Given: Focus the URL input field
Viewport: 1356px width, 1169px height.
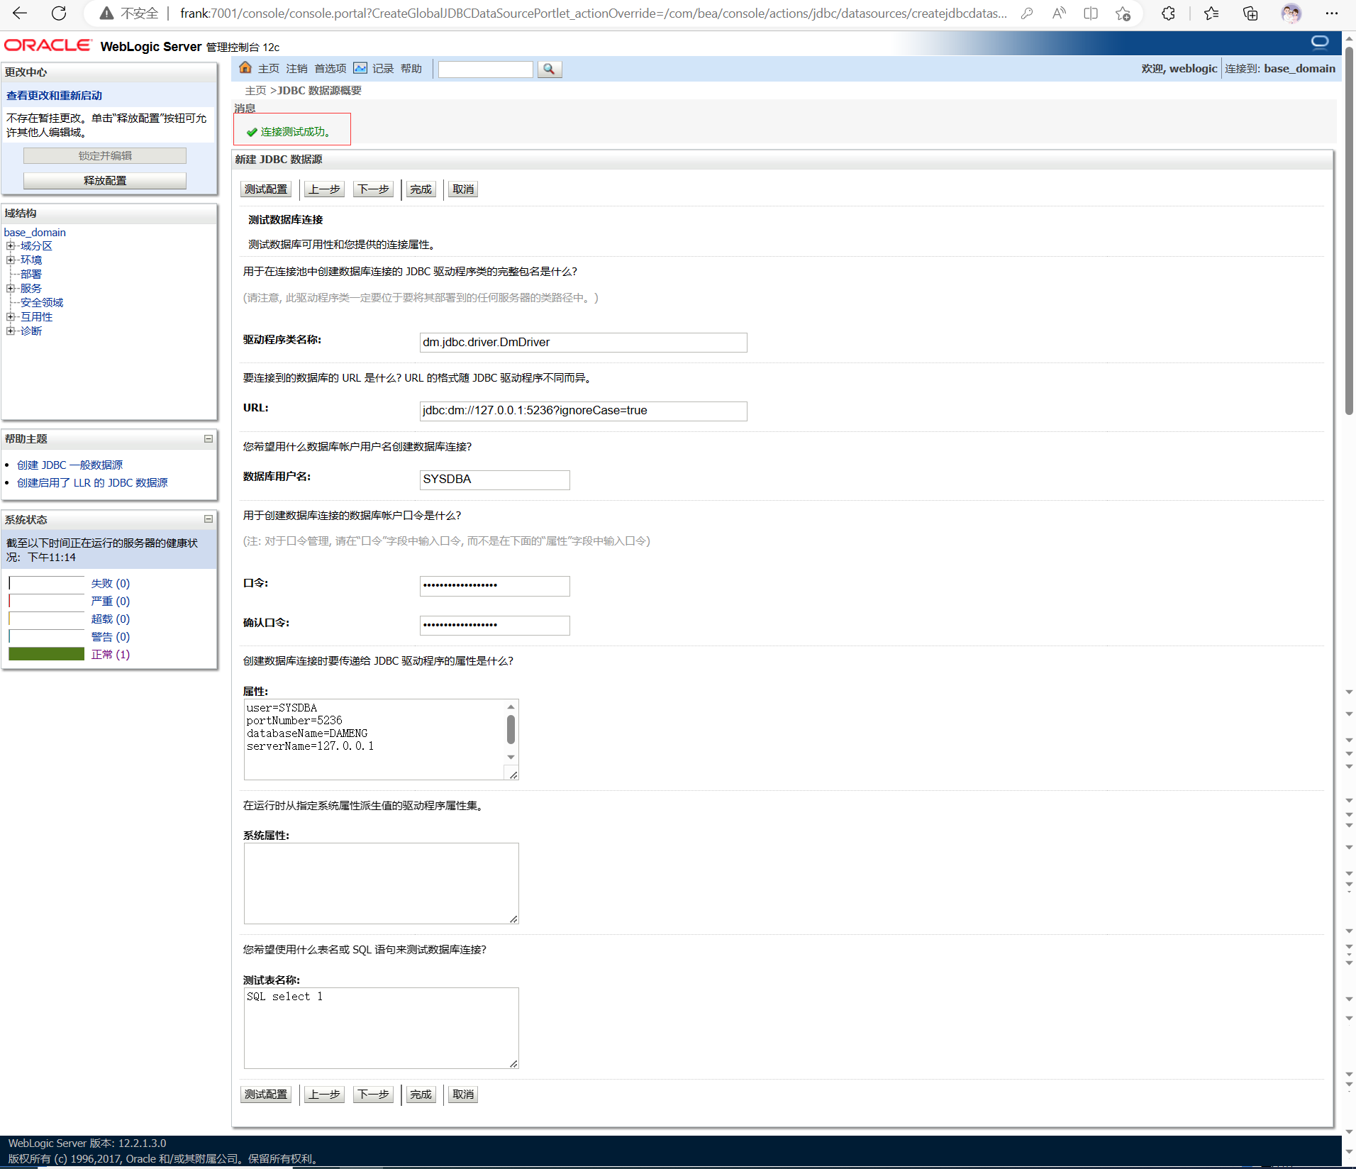Looking at the screenshot, I should [x=583, y=411].
